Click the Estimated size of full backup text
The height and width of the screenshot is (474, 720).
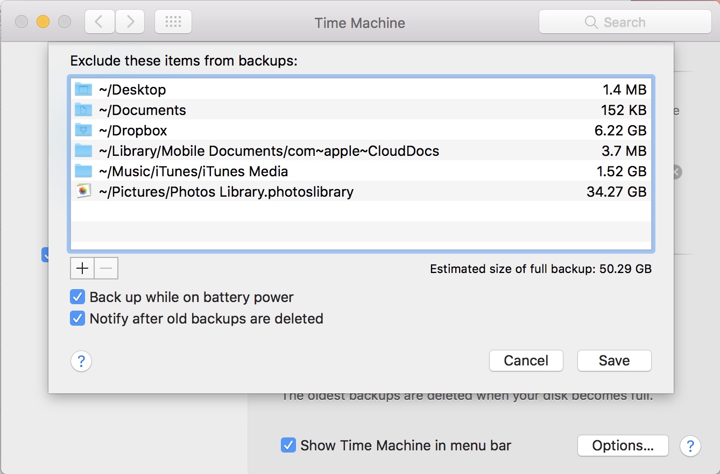coord(541,269)
